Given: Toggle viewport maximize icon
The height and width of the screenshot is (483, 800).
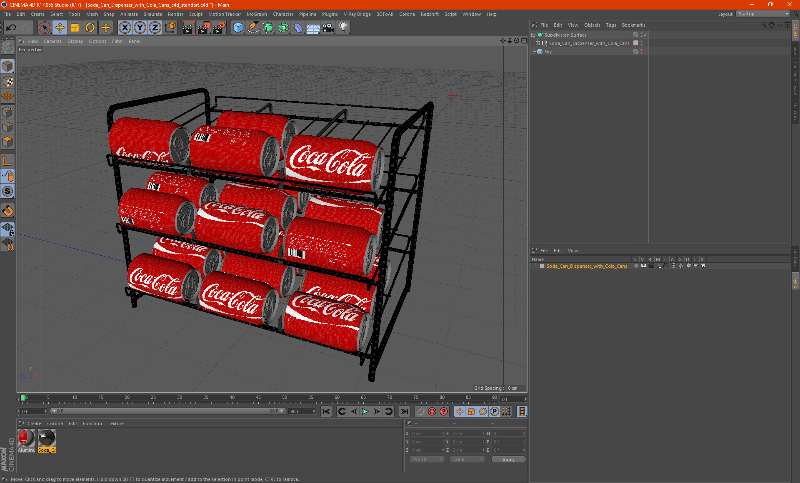Looking at the screenshot, I should click(524, 41).
